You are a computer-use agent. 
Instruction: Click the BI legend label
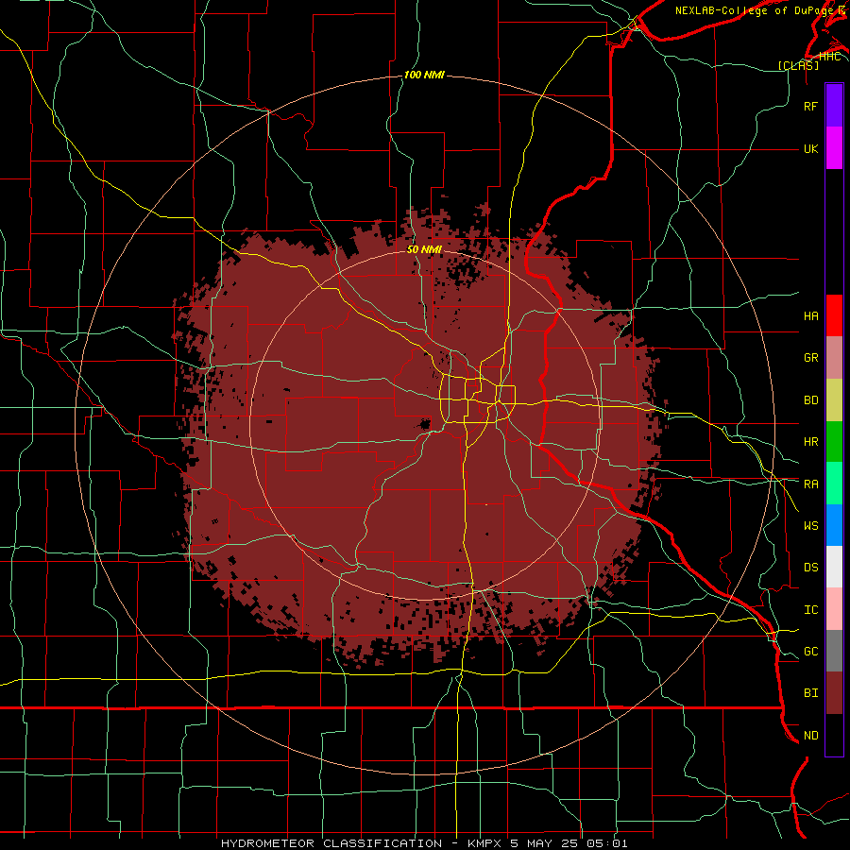(811, 693)
